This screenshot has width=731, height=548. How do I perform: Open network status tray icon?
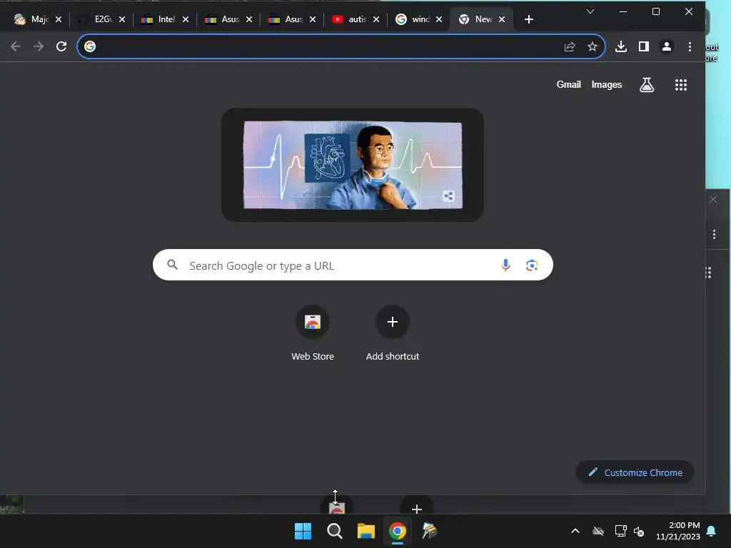pos(620,531)
